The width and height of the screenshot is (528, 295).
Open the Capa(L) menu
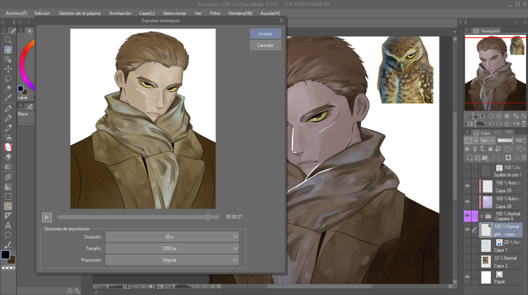[147, 13]
